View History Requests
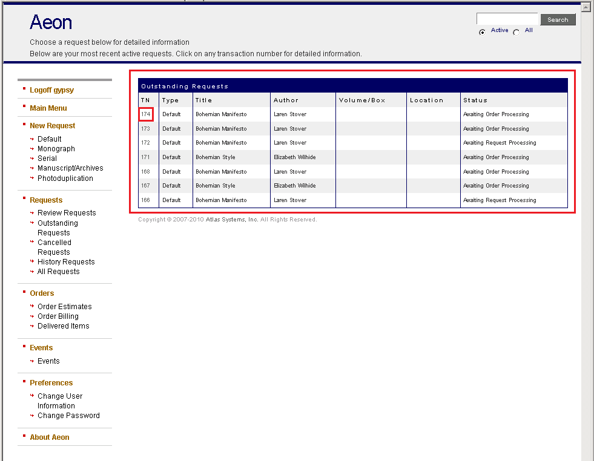 pos(66,261)
